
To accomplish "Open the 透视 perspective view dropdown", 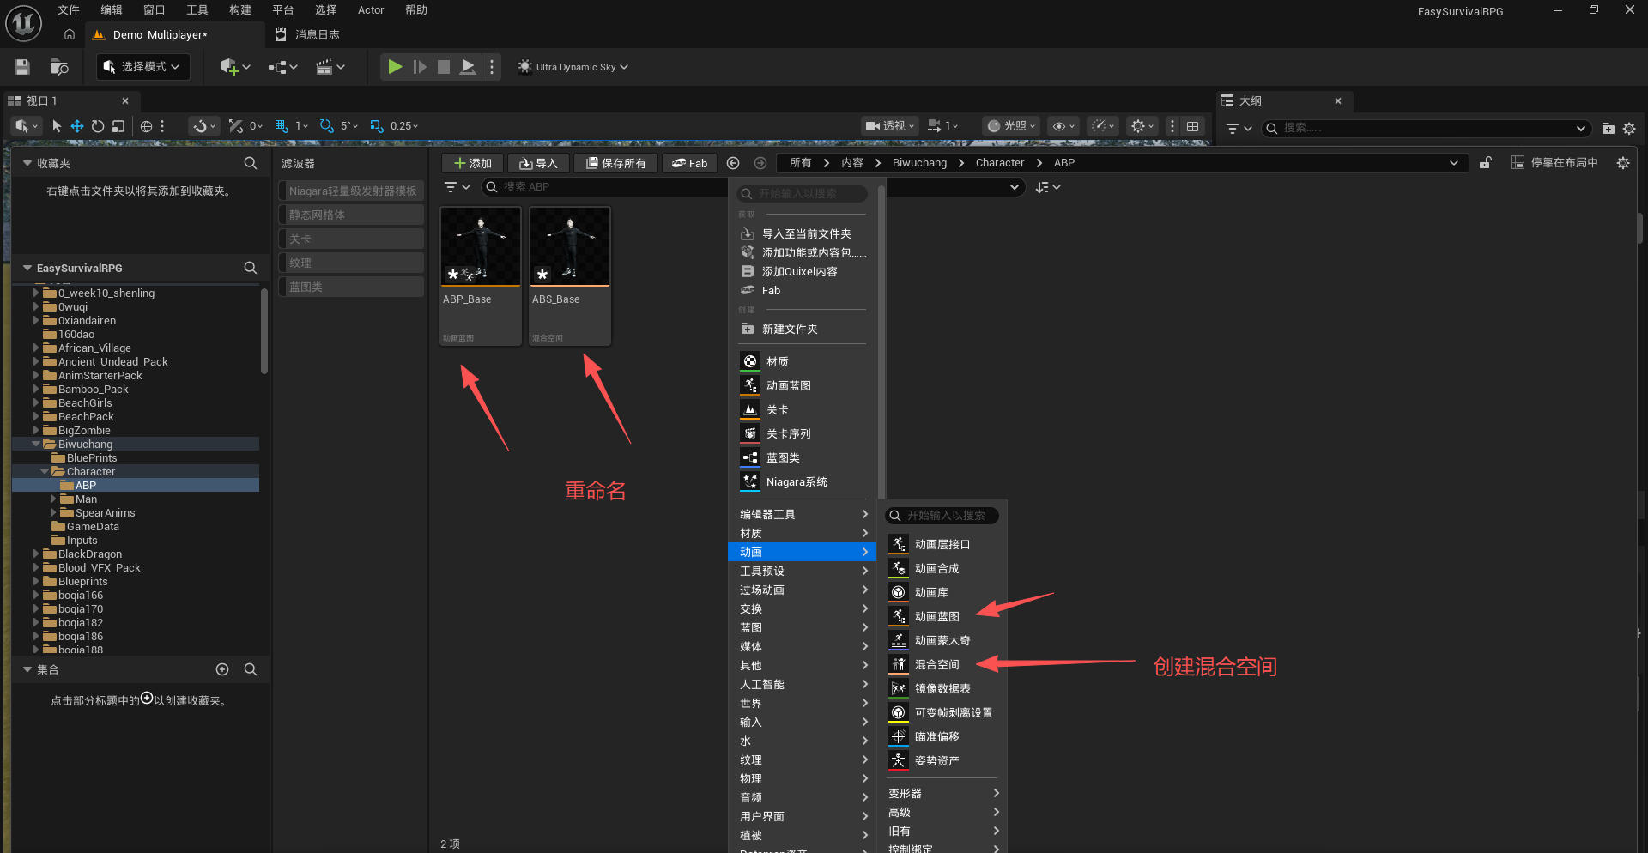I will pyautogui.click(x=890, y=126).
